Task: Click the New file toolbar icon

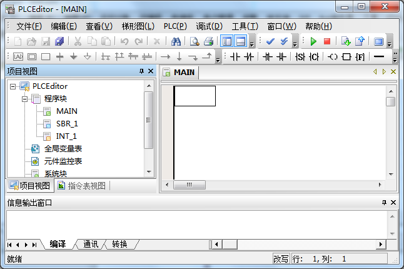Action: 18,41
